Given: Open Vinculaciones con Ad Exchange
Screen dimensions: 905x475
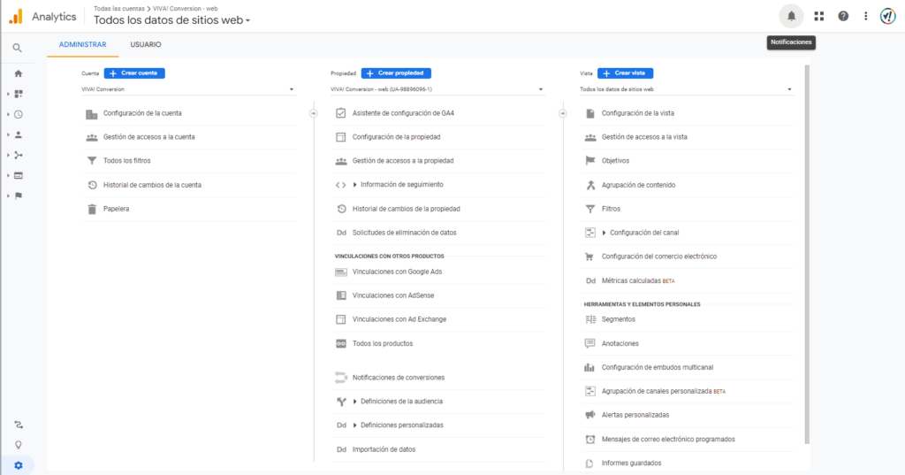Looking at the screenshot, I should point(399,319).
